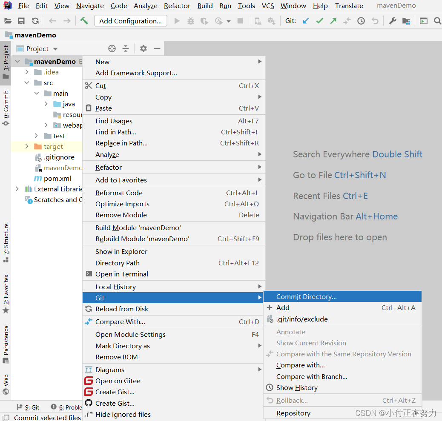
Task: Toggle the 1: Project tool window tab
Action: click(x=6, y=62)
